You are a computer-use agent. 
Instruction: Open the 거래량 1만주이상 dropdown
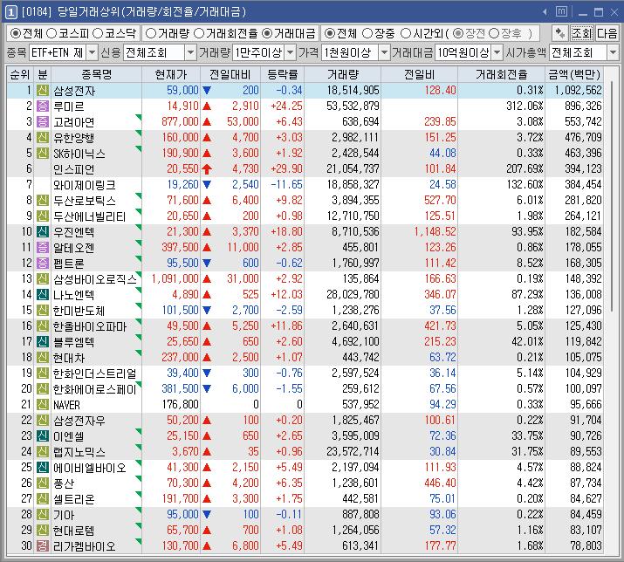291,52
